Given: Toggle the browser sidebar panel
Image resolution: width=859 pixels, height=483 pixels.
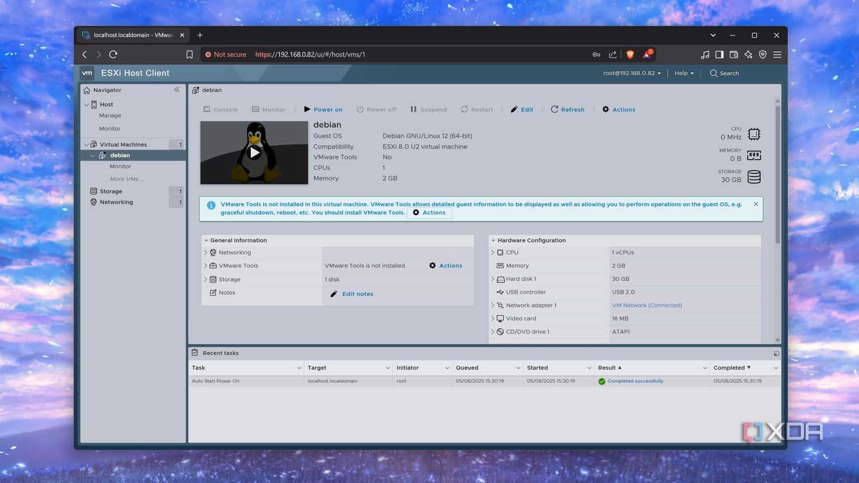Looking at the screenshot, I should pyautogui.click(x=719, y=54).
